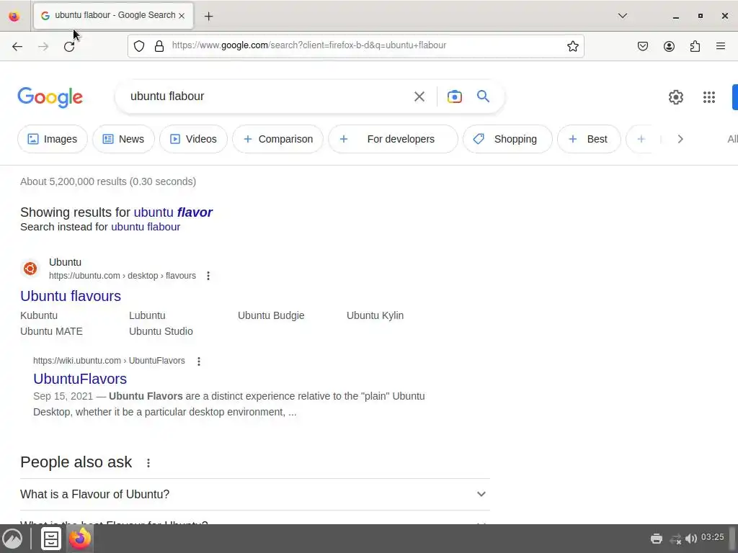738x553 pixels.
Task: Add Best to the search
Action: click(589, 139)
